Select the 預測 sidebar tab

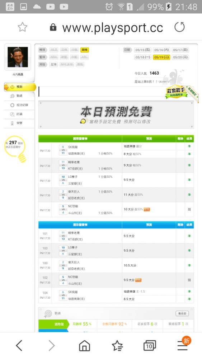point(20,87)
